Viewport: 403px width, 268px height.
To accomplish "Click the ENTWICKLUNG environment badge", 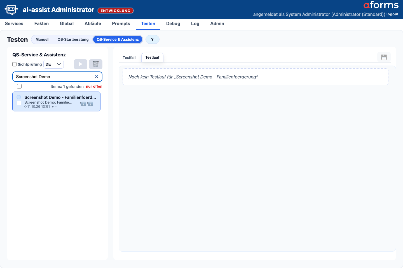I will click(116, 11).
